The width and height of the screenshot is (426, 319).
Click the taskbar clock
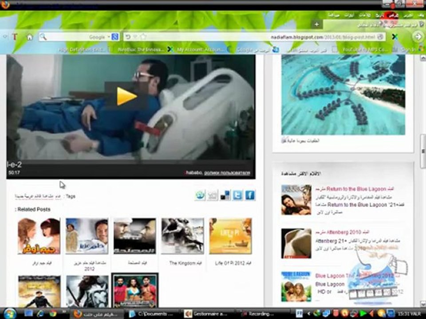pyautogui.click(x=409, y=314)
